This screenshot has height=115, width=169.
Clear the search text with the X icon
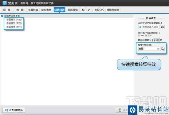[x=158, y=49]
